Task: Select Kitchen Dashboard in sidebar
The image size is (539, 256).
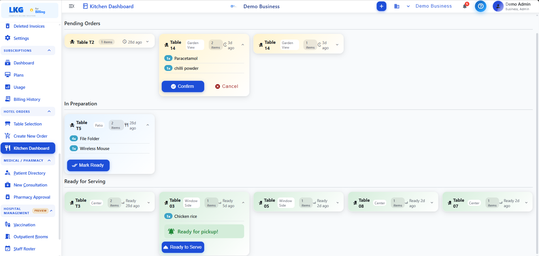Action: click(x=28, y=148)
